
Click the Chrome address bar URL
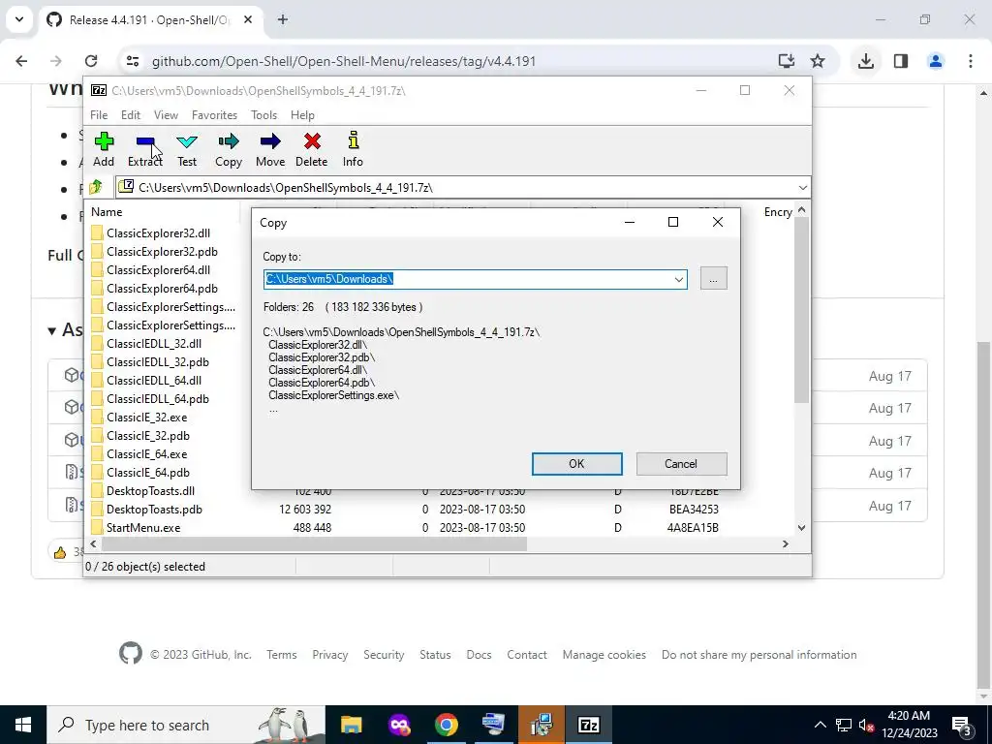coord(344,61)
